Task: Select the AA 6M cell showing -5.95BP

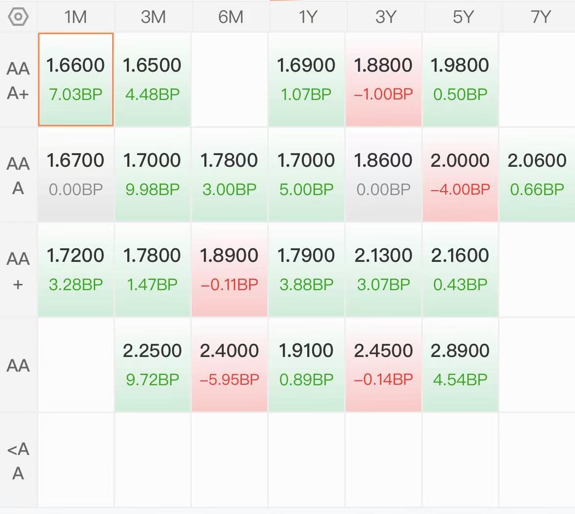Action: (x=229, y=365)
